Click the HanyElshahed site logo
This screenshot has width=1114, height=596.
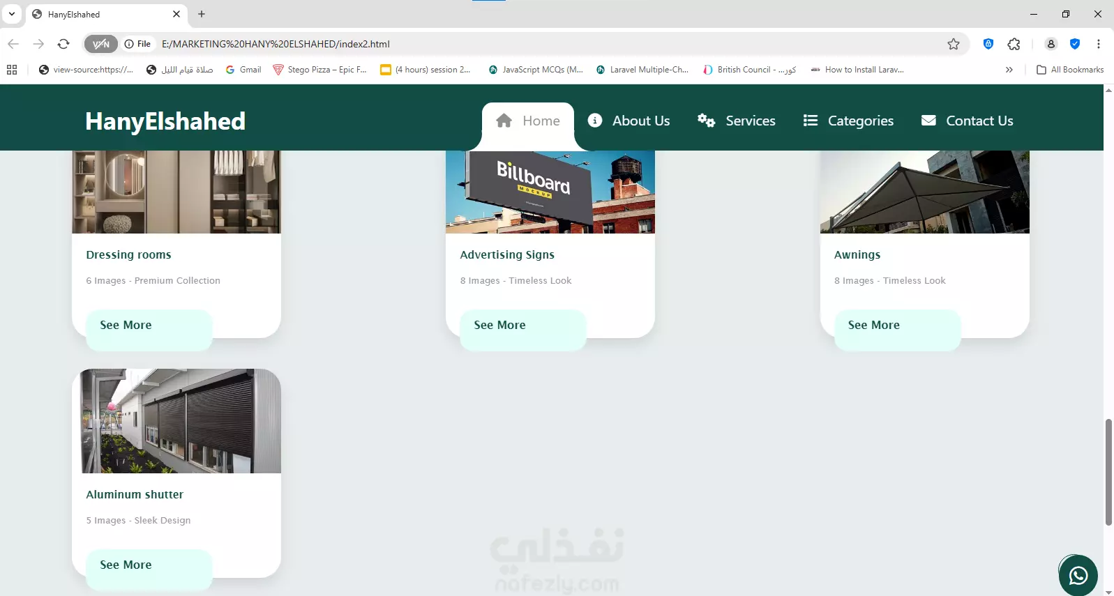point(165,121)
